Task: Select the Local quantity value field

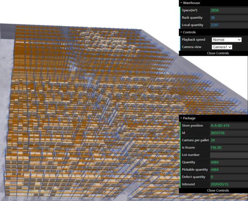Action: click(x=229, y=25)
